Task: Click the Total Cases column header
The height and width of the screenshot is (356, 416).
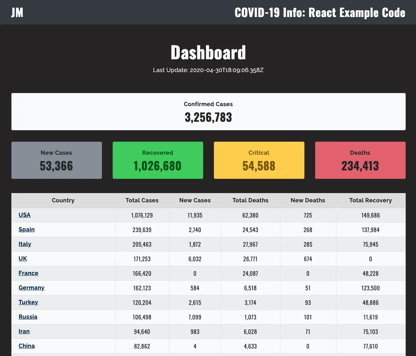Action: (x=142, y=200)
